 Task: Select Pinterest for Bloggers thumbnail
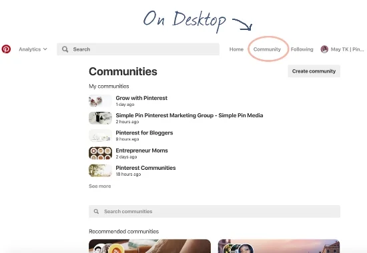tap(100, 136)
